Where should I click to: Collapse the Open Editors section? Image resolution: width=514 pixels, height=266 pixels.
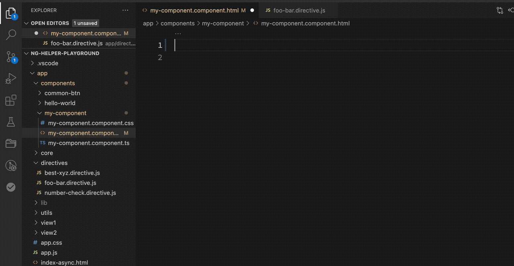pos(26,23)
